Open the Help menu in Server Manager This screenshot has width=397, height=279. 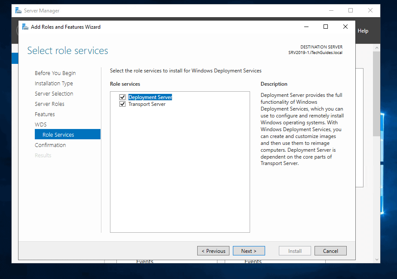pos(363,31)
